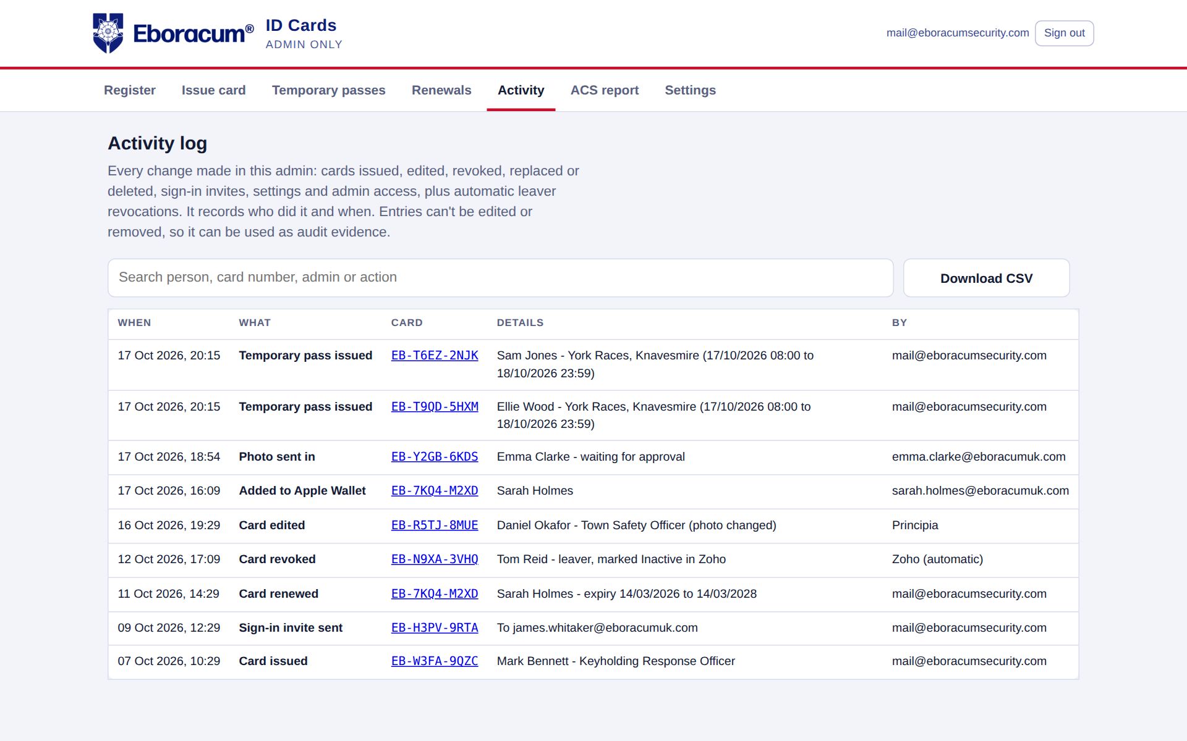Click Mark Bennett Keyholding Response Officer
This screenshot has width=1187, height=741.
pyautogui.click(x=616, y=661)
